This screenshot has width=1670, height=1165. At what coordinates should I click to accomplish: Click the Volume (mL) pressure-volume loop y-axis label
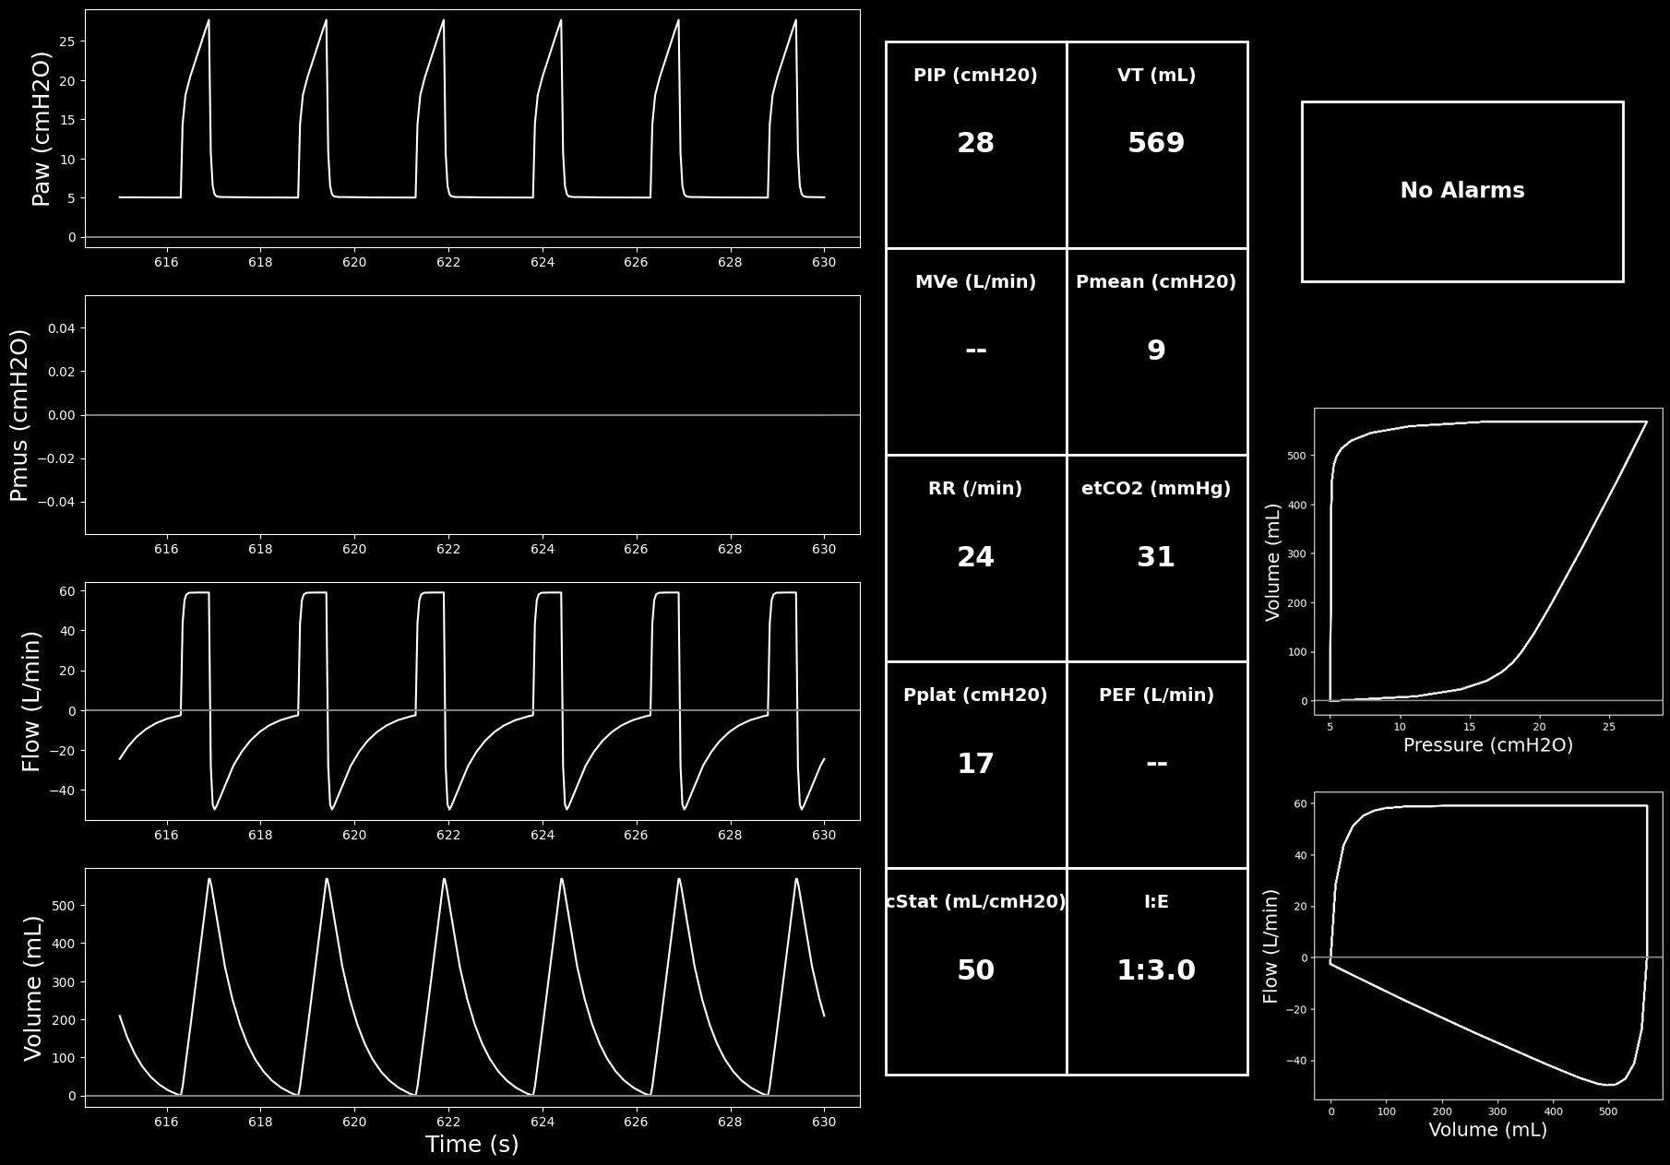tap(1272, 562)
